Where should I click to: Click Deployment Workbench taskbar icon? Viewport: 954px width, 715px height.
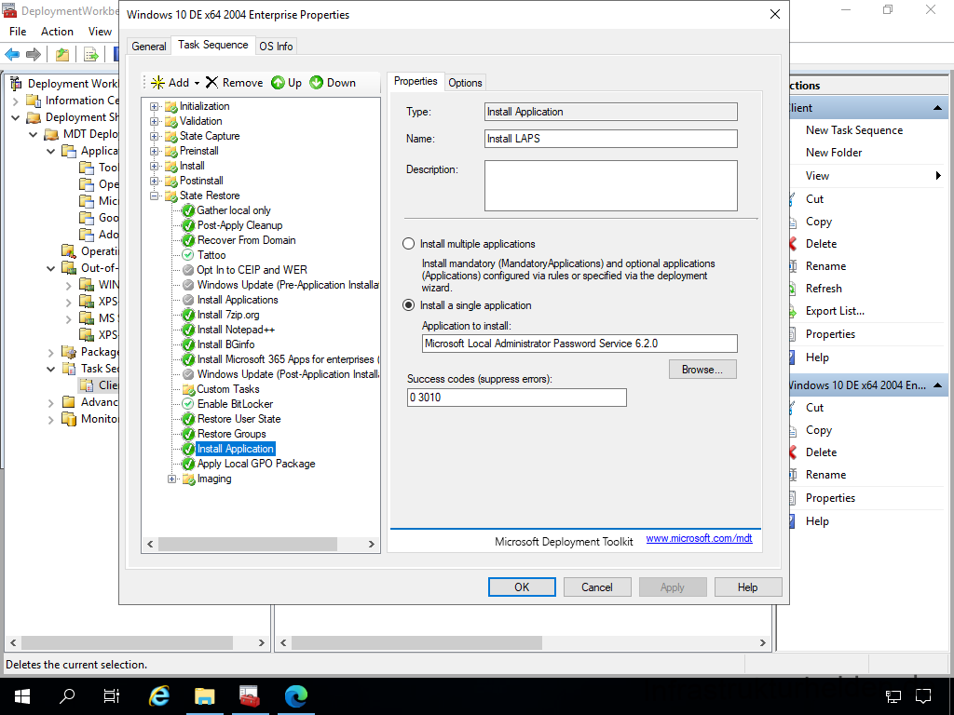pyautogui.click(x=250, y=696)
